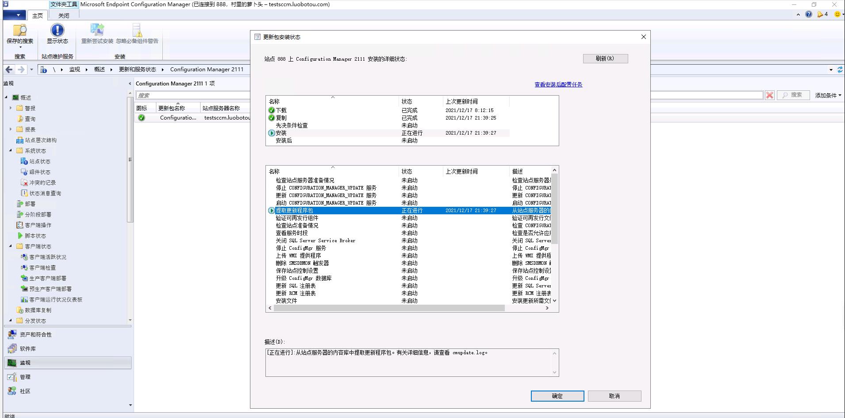Click the smiley feedback icon
The height and width of the screenshot is (418, 845).
coord(837,14)
